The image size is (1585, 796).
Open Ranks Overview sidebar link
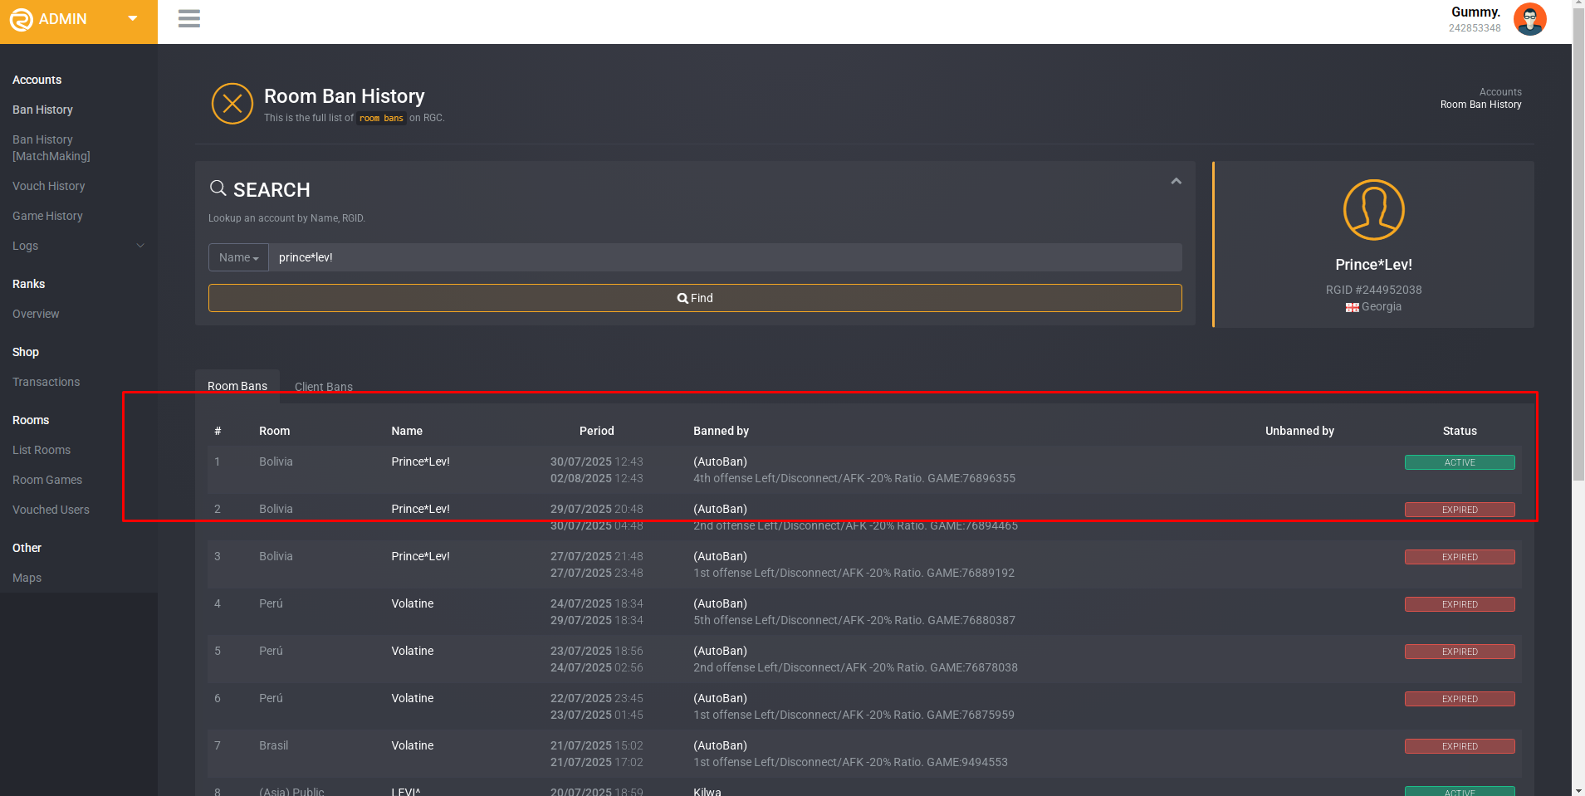[36, 314]
